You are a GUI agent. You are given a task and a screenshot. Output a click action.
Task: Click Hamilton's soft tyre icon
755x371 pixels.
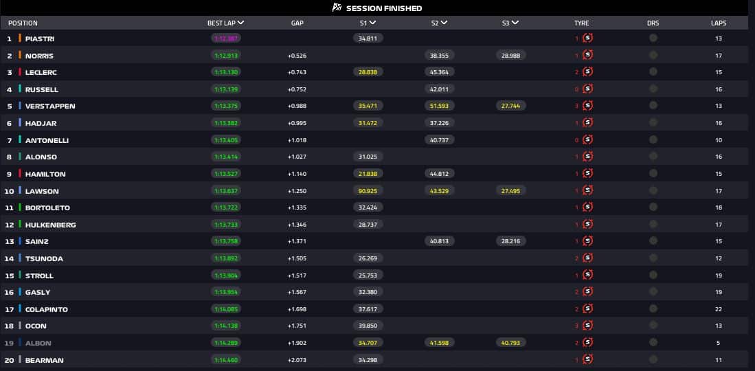(x=587, y=173)
